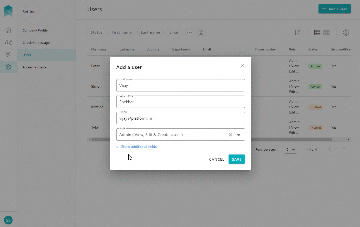The height and width of the screenshot is (227, 360).
Task: Click the save filter icon
Action: (x=201, y=33)
